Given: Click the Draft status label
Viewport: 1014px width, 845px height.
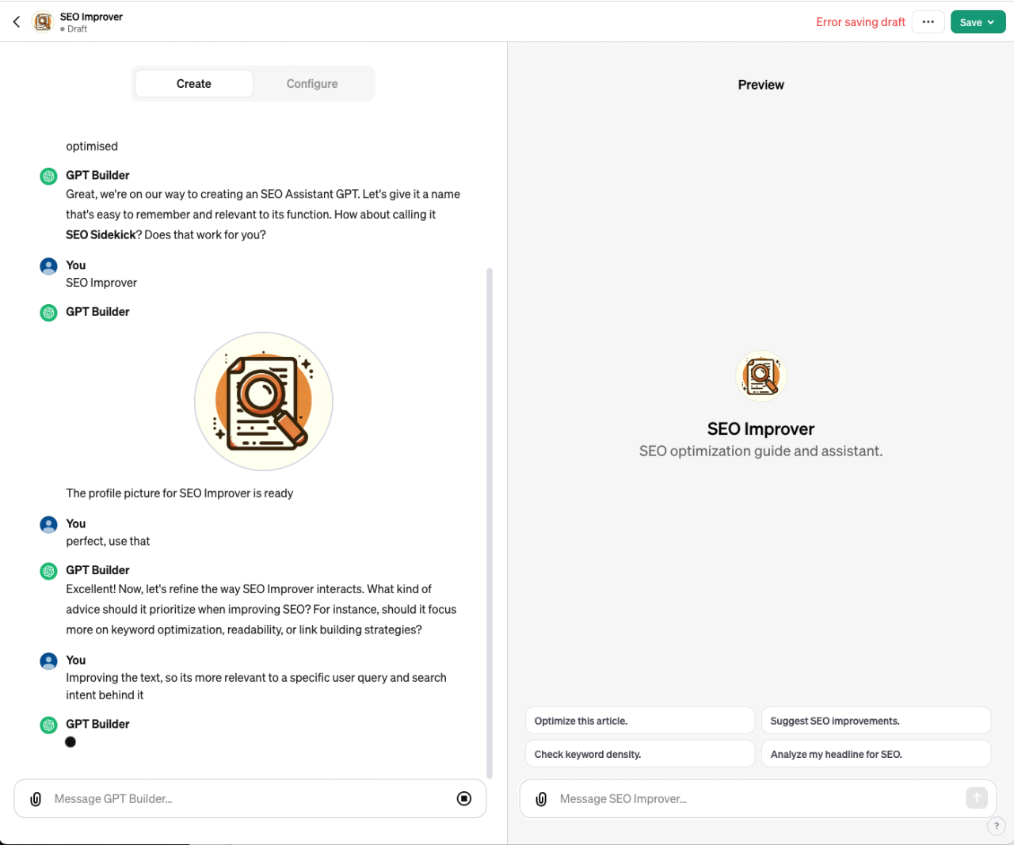Looking at the screenshot, I should [74, 29].
